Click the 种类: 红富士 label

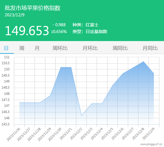coord(86,25)
